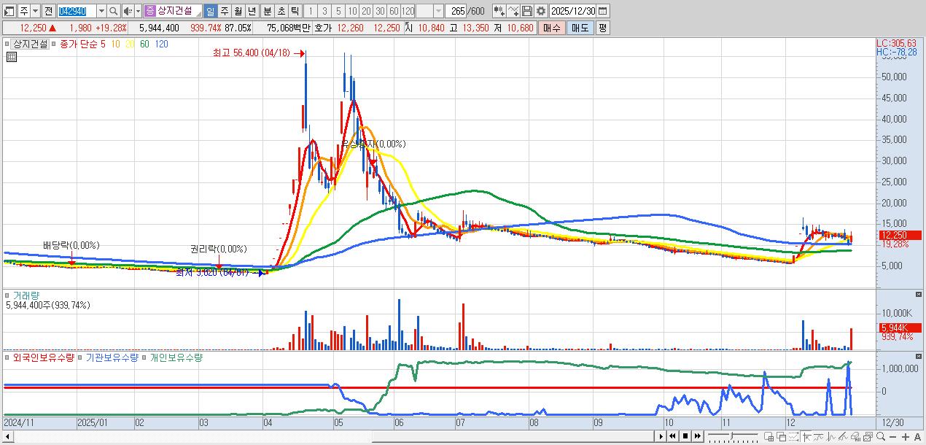Click the 상지건설 stock name field
This screenshot has height=445, width=926.
(x=179, y=11)
